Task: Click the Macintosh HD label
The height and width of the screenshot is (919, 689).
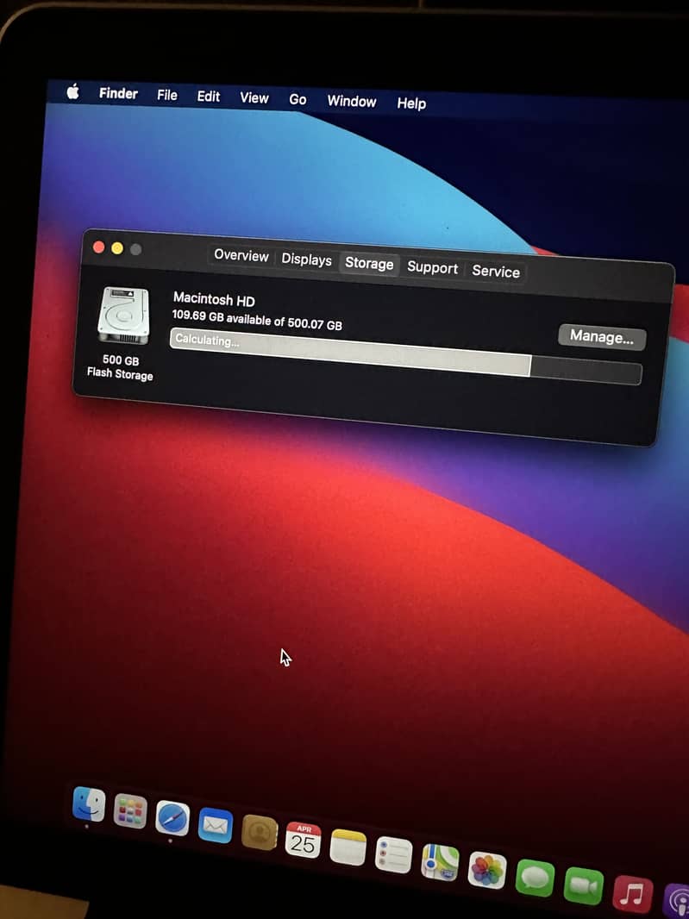Action: tap(214, 299)
